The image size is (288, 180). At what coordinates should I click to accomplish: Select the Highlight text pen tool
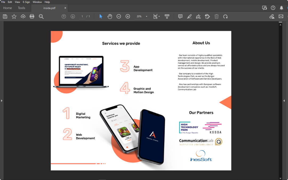point(189,17)
